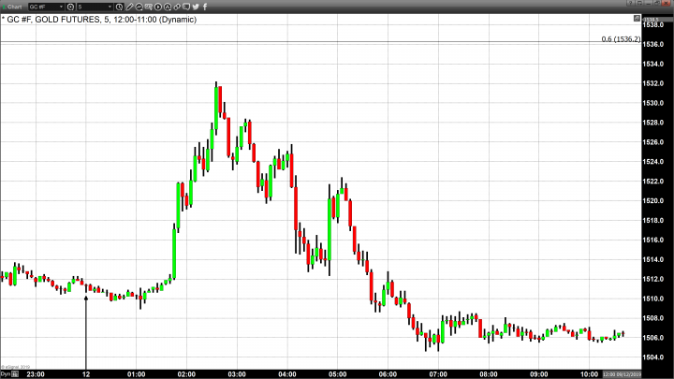Click the 0.6 (1536.2) Fibonacci level label

(621, 39)
